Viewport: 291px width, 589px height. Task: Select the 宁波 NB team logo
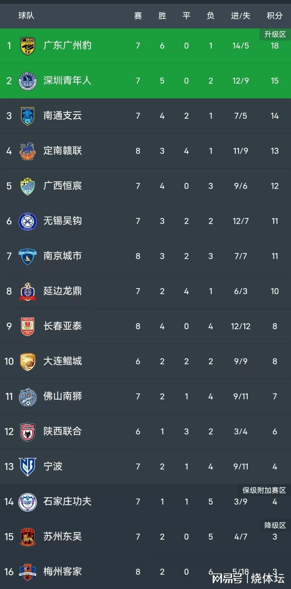click(28, 467)
